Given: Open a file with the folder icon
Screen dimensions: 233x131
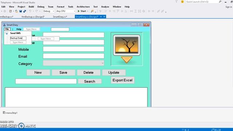Looking at the screenshot, I should 16,11.
